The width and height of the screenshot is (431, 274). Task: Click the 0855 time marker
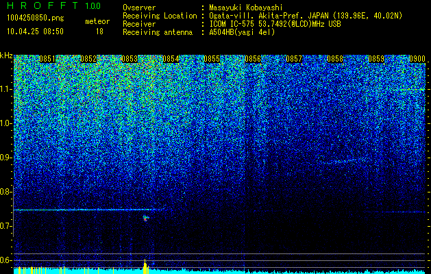tap(212, 59)
